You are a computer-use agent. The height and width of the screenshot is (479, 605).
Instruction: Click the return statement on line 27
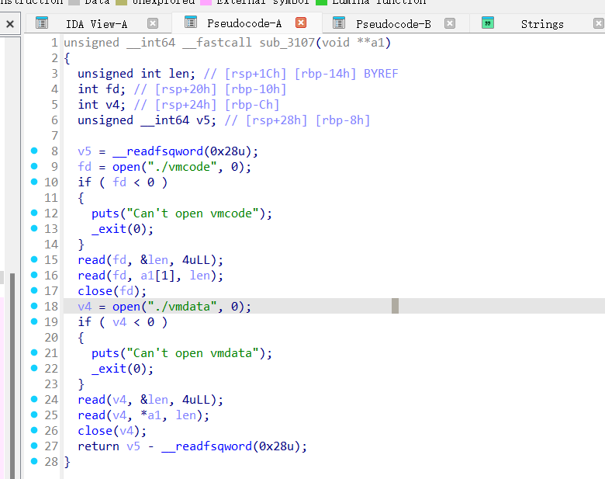coord(98,446)
